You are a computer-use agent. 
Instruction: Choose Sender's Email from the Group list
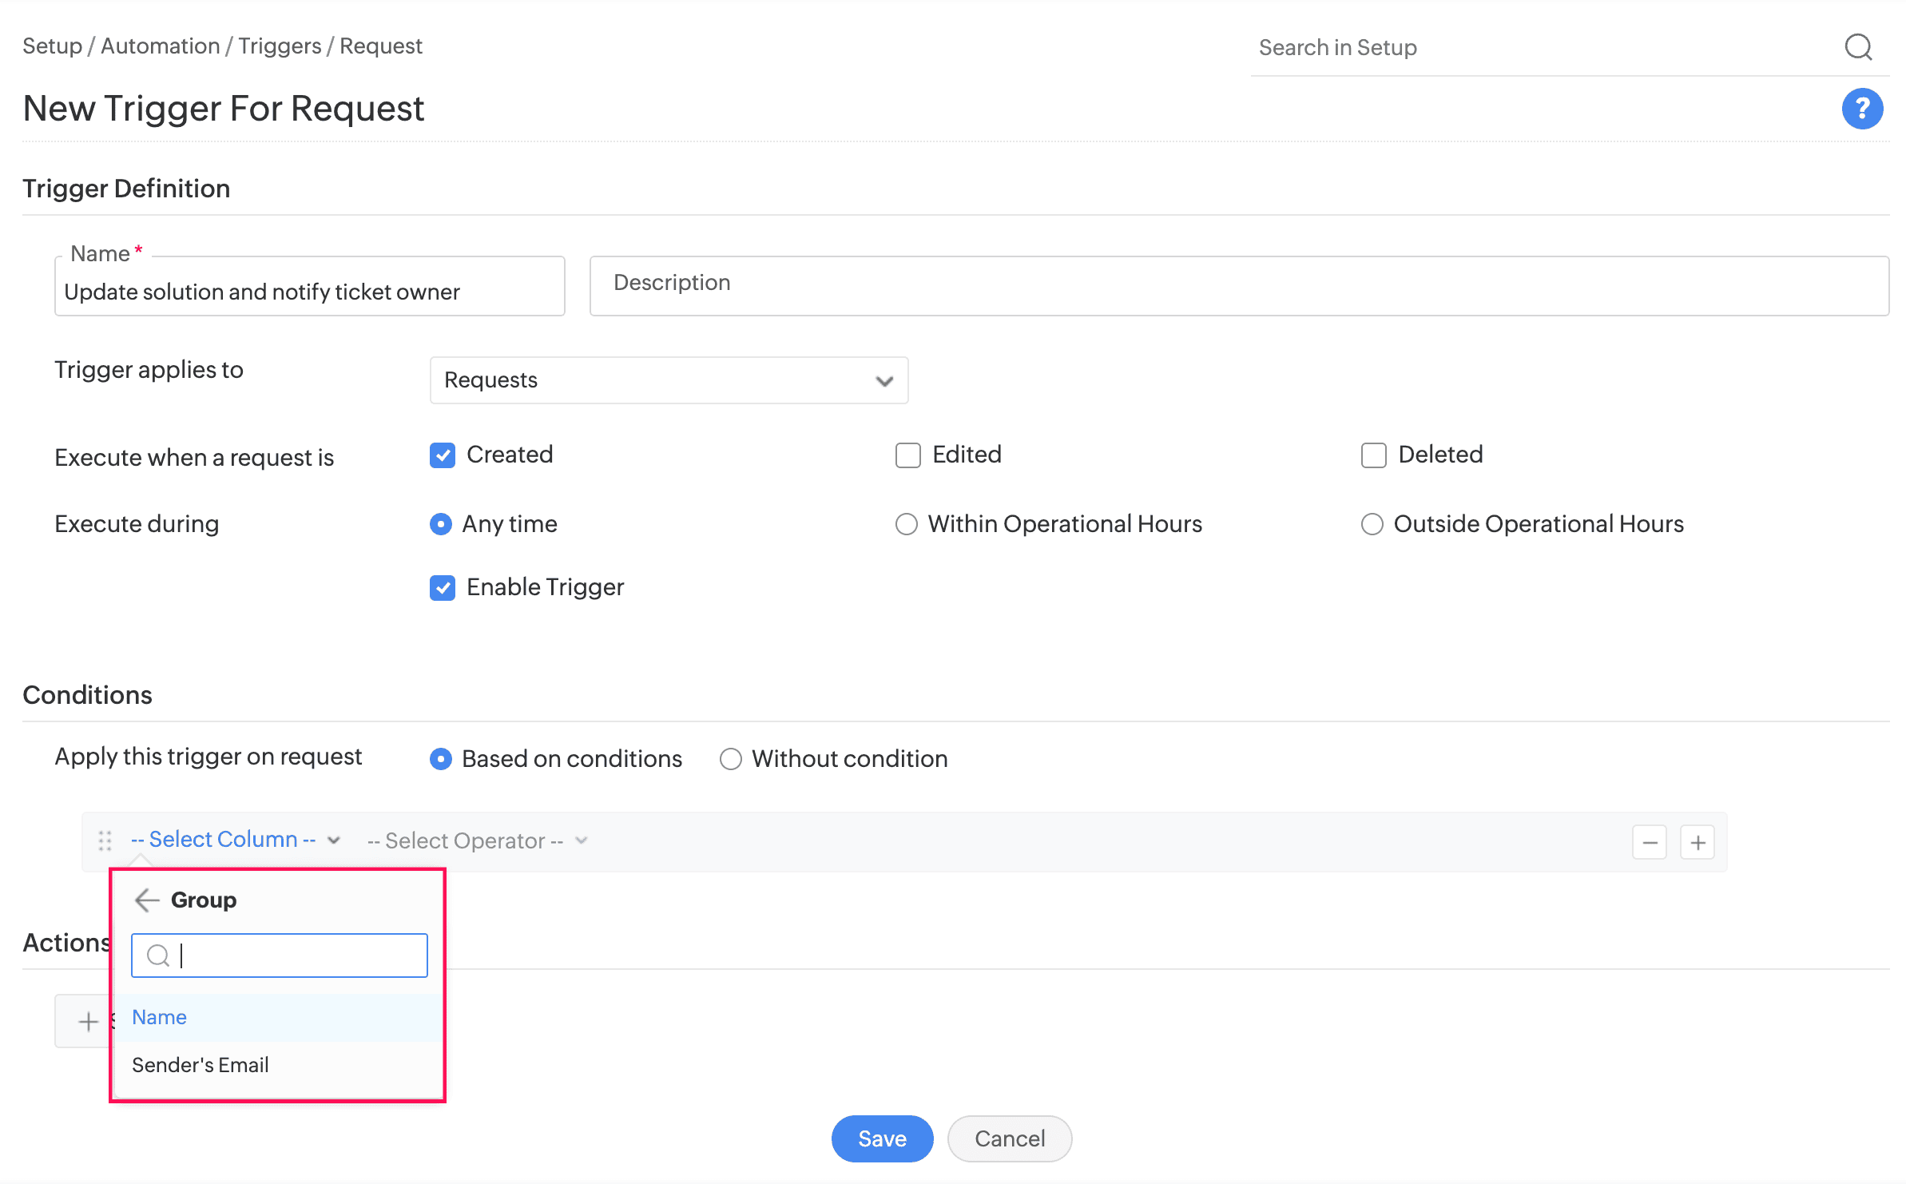click(x=201, y=1064)
